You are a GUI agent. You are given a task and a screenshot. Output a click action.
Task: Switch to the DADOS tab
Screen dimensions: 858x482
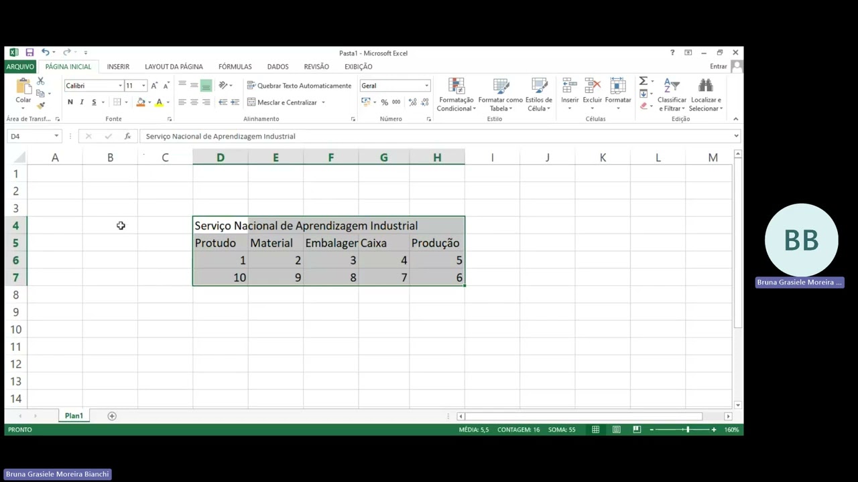coord(278,66)
